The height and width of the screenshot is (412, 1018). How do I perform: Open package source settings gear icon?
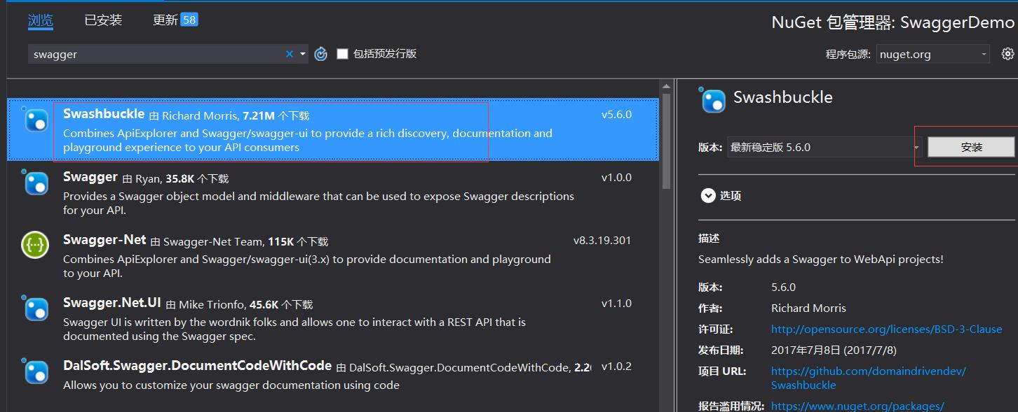coord(1007,54)
